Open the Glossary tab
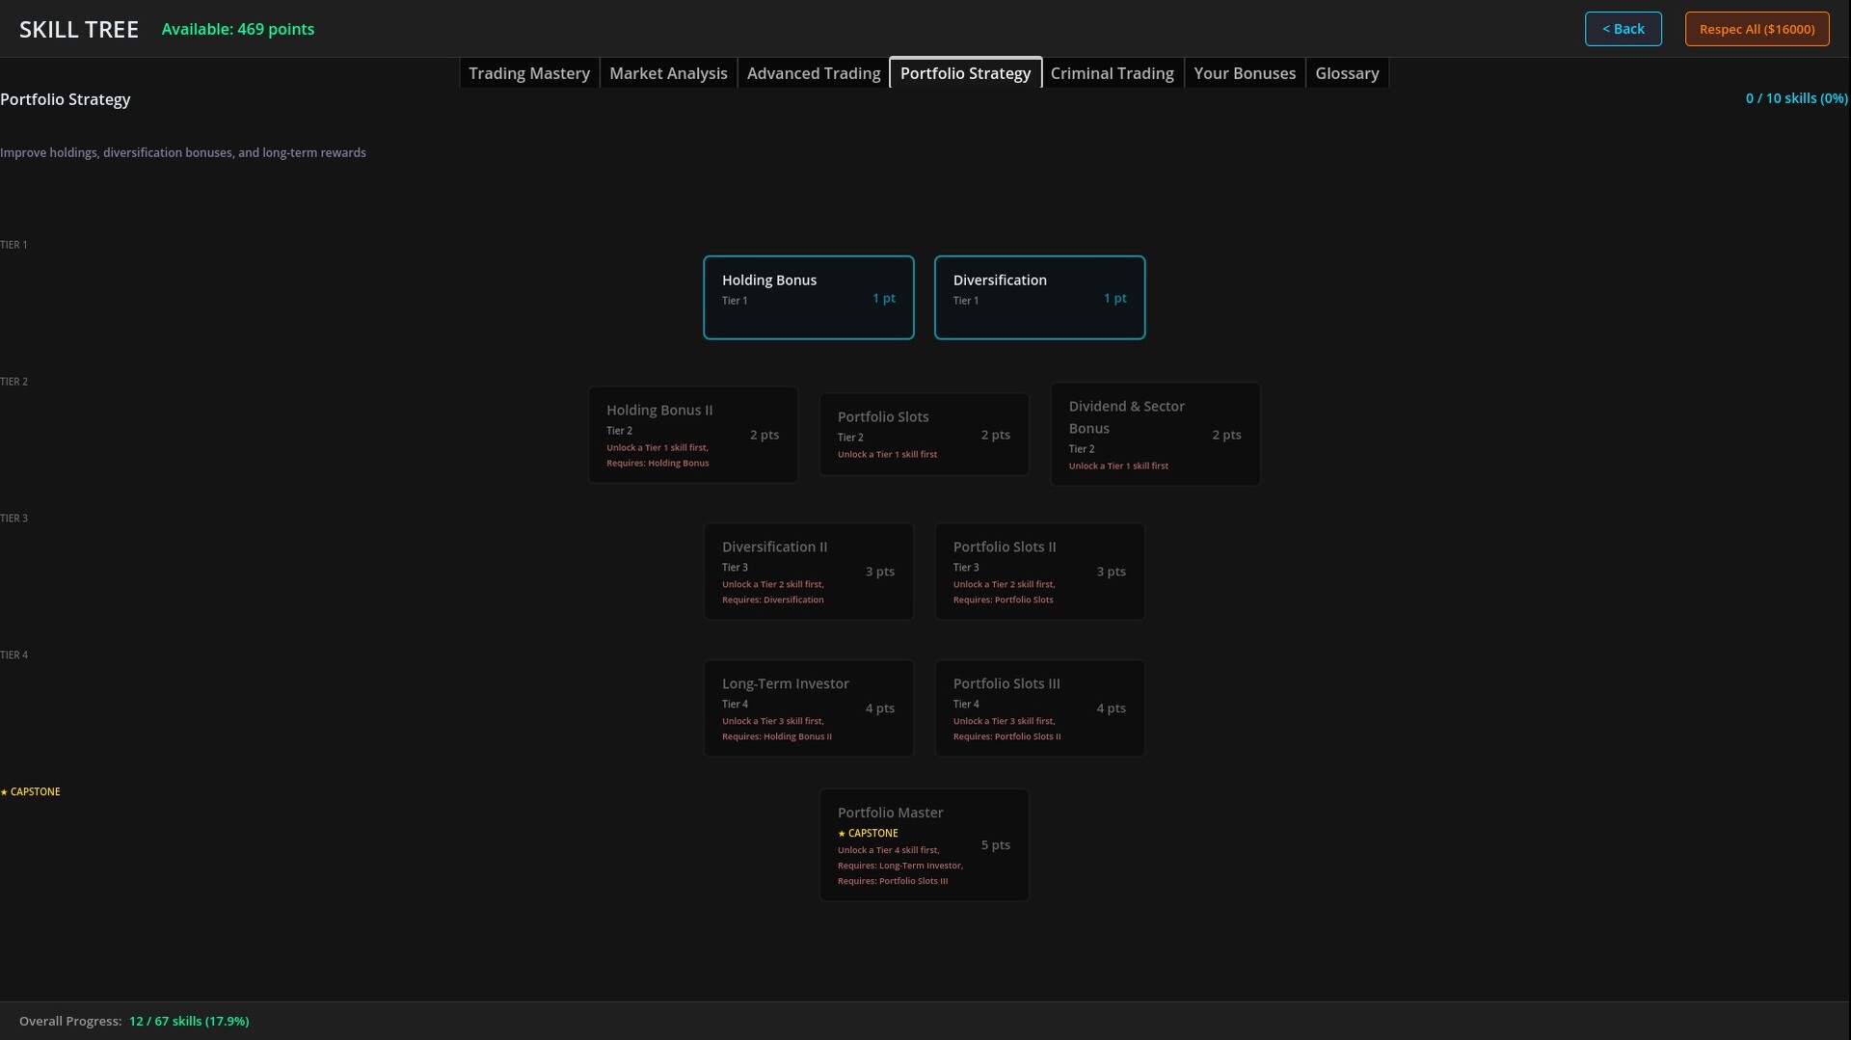 1347,72
